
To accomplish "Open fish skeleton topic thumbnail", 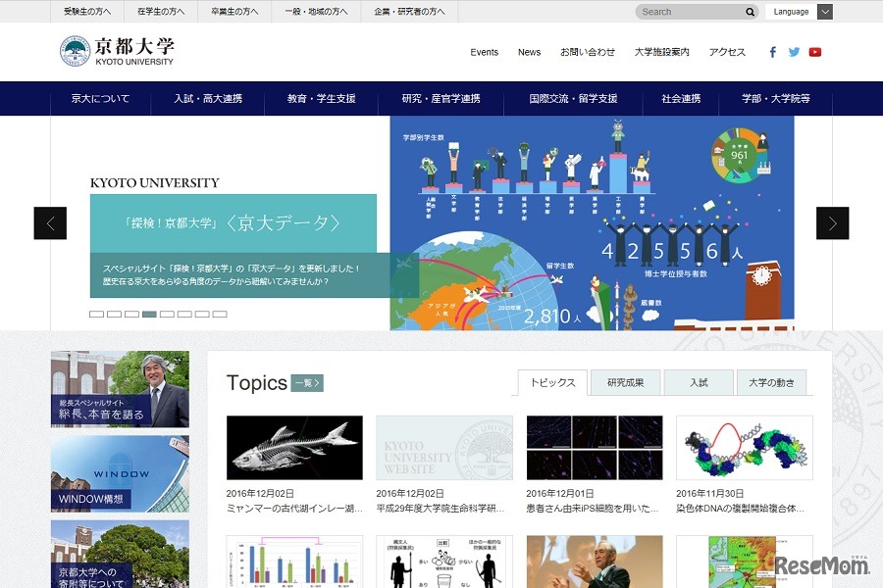I will pyautogui.click(x=294, y=448).
